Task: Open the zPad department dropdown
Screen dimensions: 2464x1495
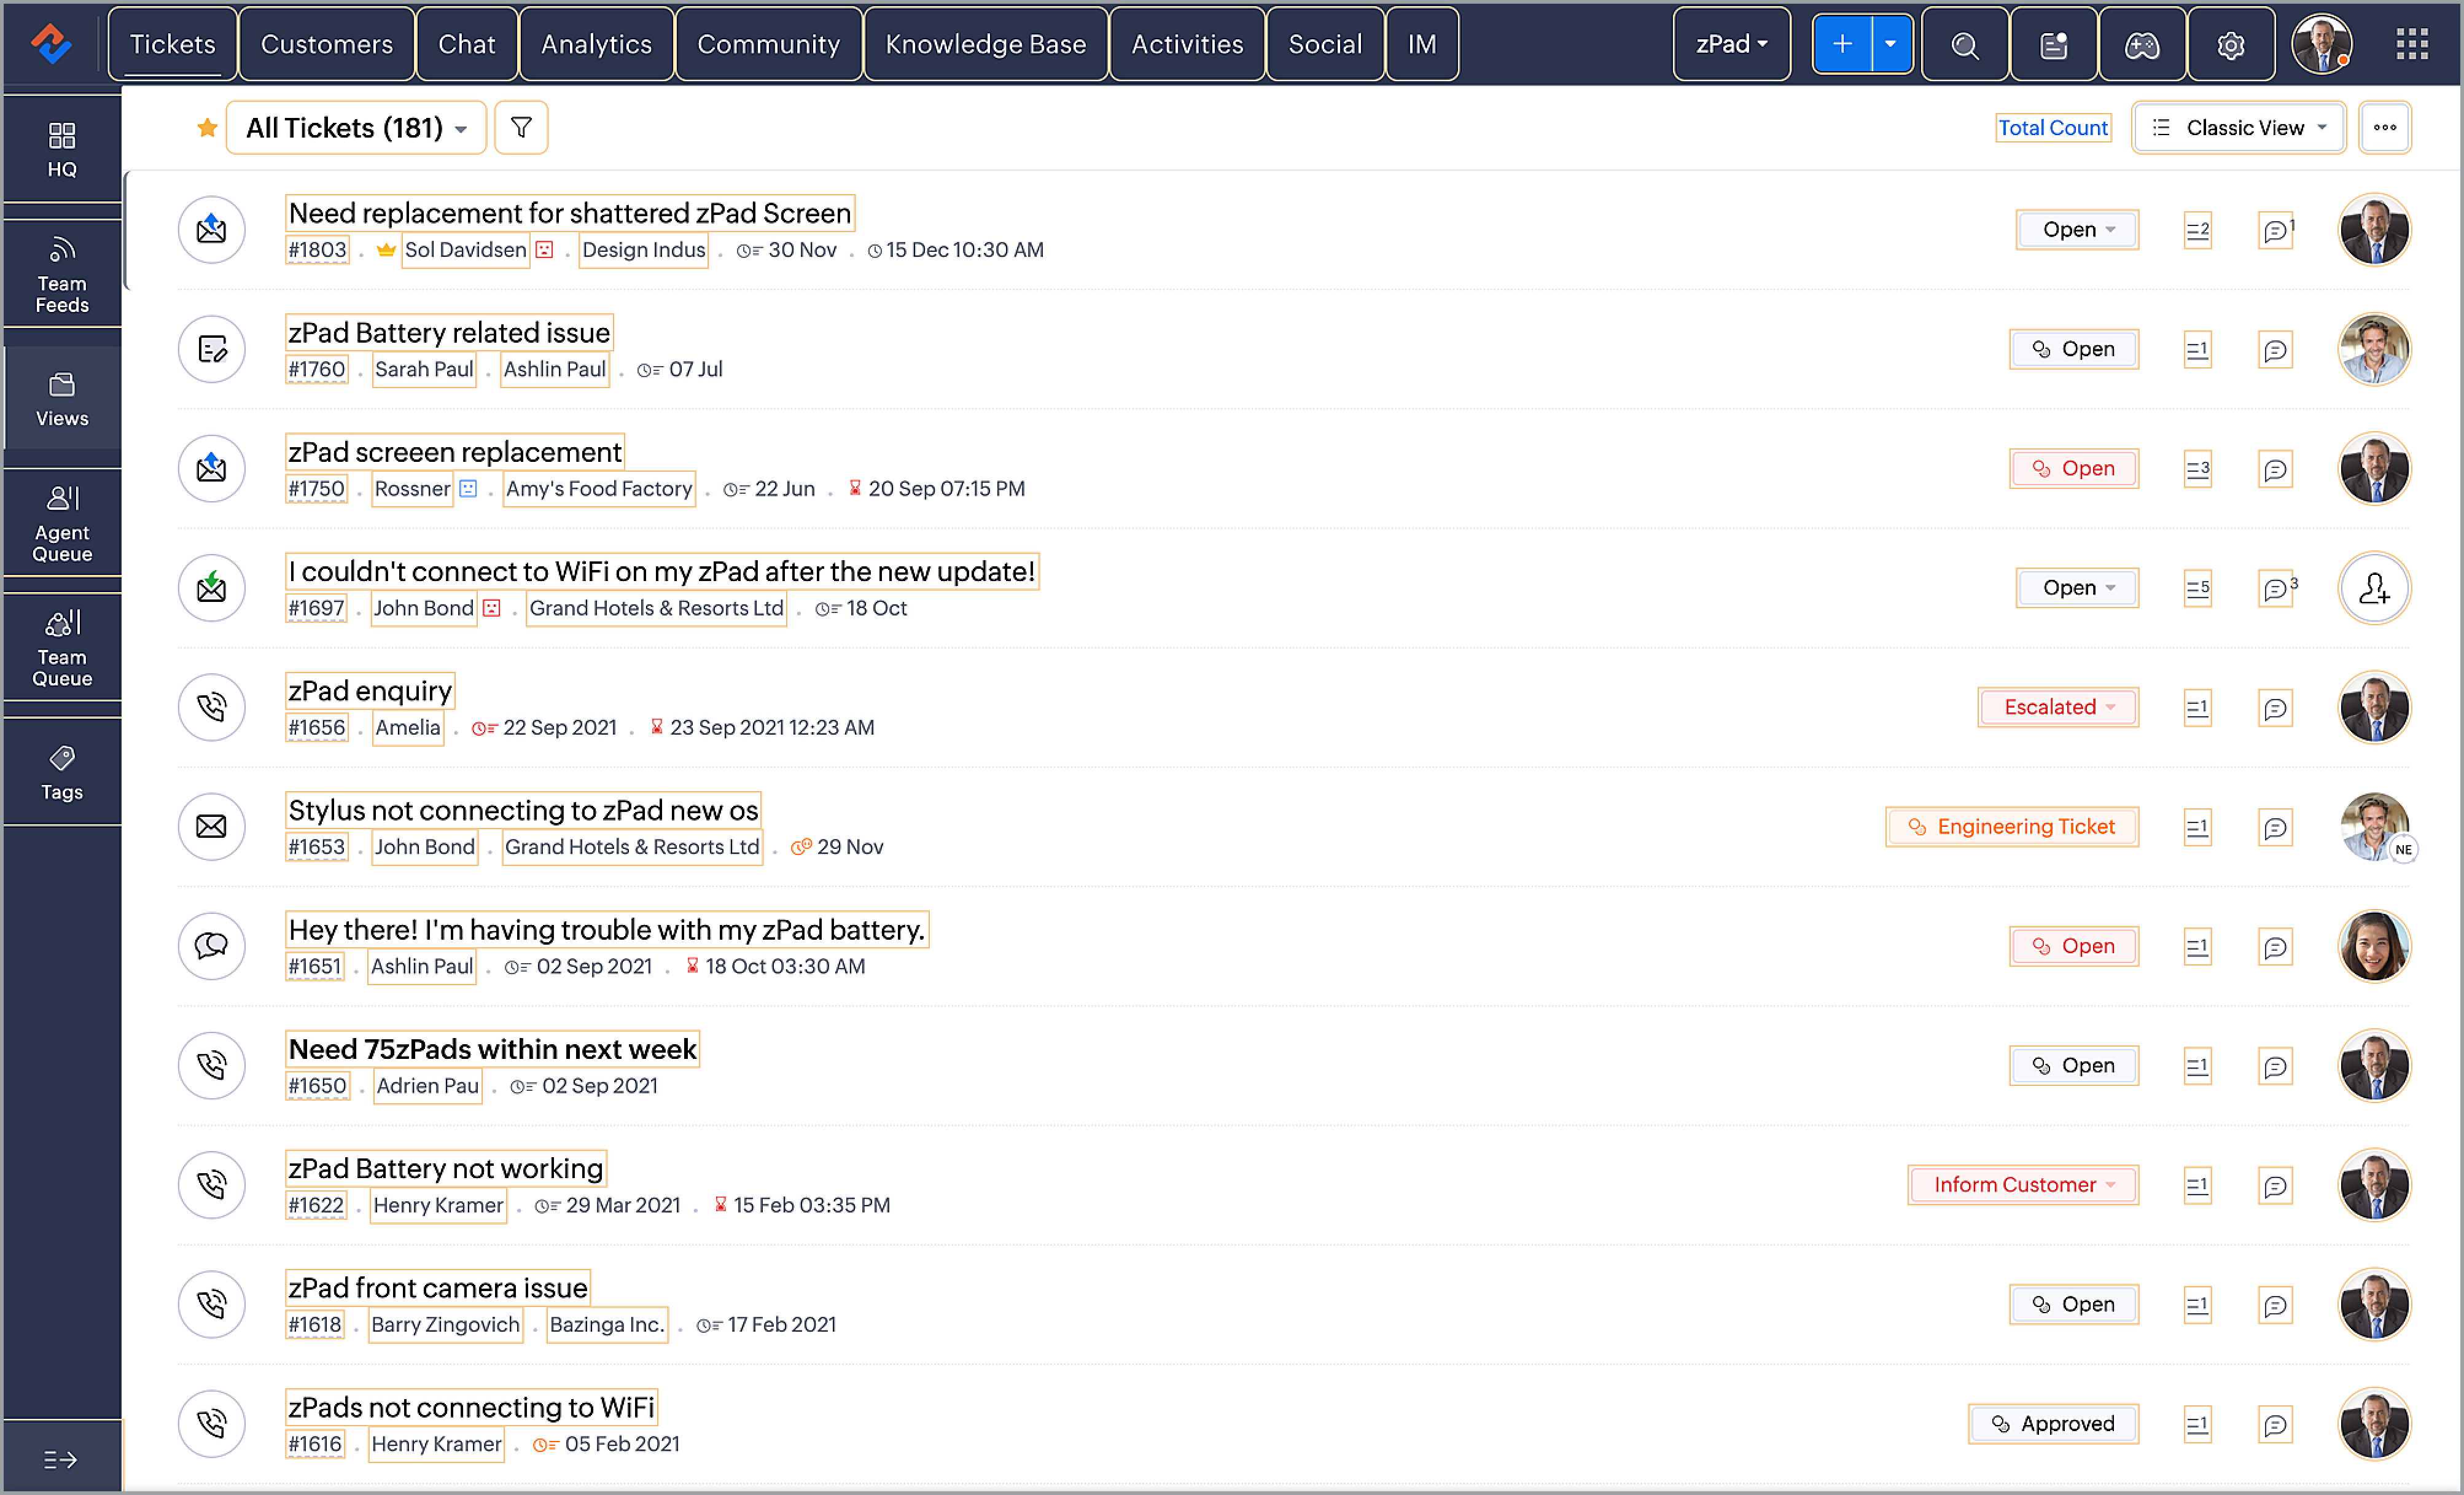Action: pos(1731,45)
